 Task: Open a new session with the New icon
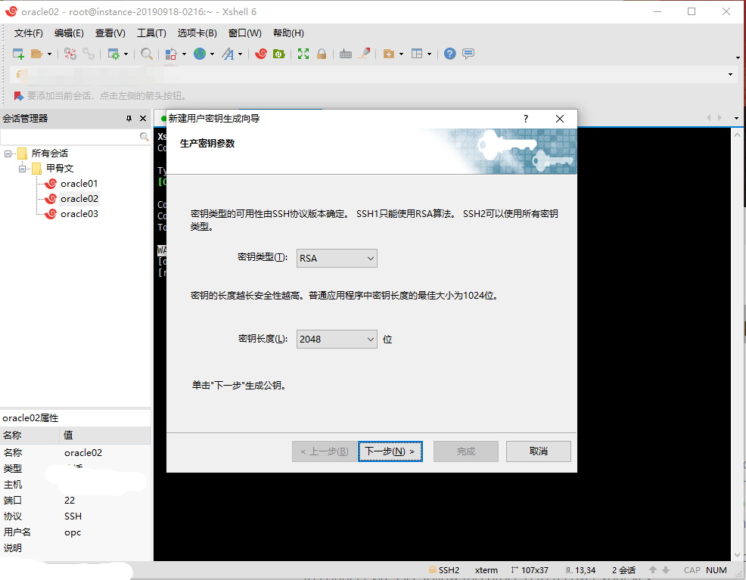[x=17, y=54]
